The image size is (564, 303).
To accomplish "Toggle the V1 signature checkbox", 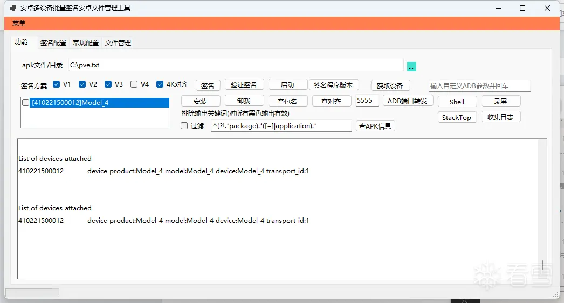I will (56, 84).
